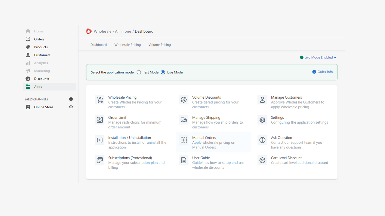Click the Quick info button
Screen dimensions: 385x216
tap(322, 72)
